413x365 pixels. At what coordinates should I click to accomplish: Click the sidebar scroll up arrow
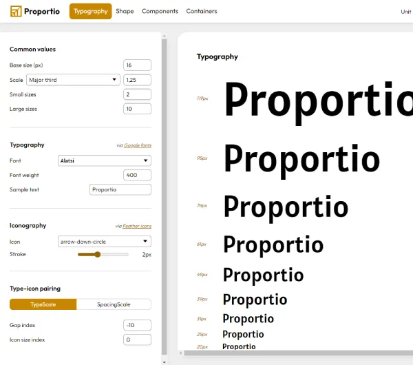(165, 36)
